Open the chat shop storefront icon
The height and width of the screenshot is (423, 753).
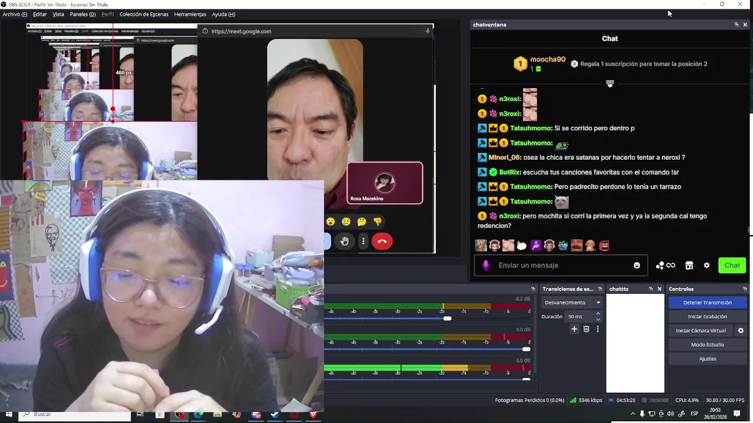(x=689, y=266)
